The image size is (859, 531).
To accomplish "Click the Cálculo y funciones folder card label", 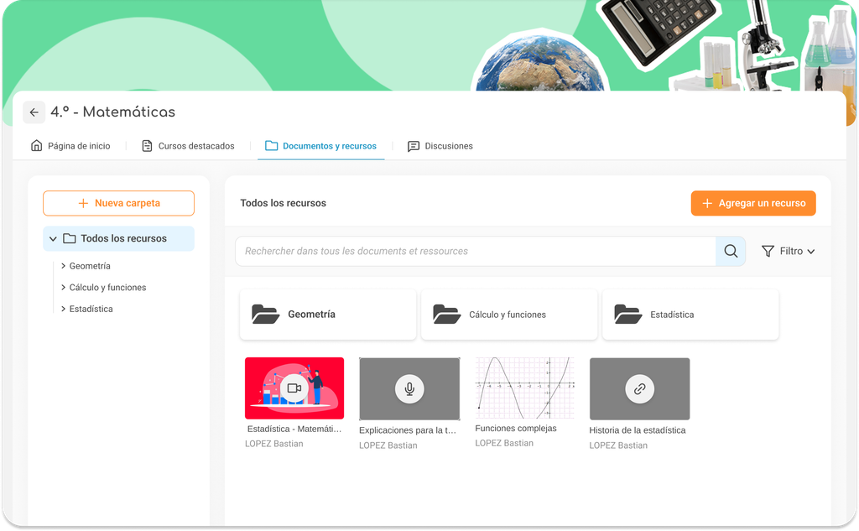I will (508, 315).
